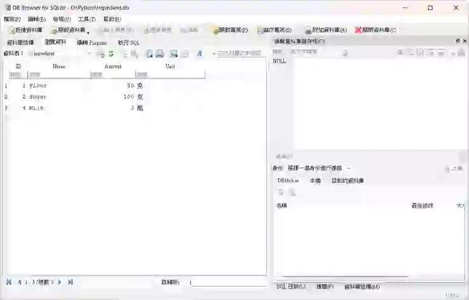Open the Tools menu
This screenshot has width=469, height=300.
click(x=87, y=19)
